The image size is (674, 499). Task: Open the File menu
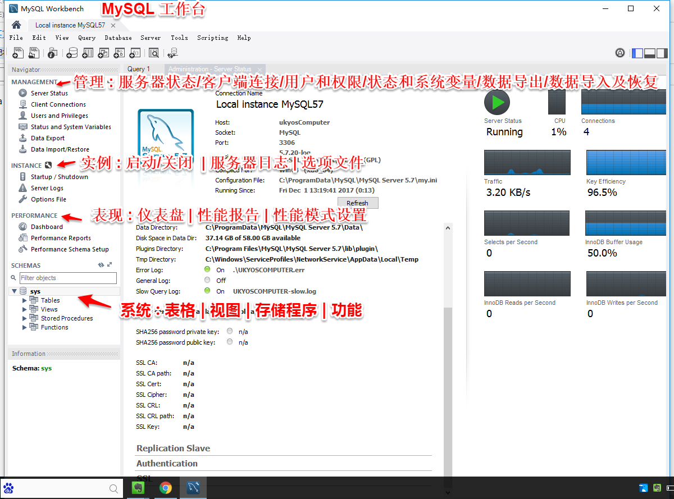(x=16, y=38)
